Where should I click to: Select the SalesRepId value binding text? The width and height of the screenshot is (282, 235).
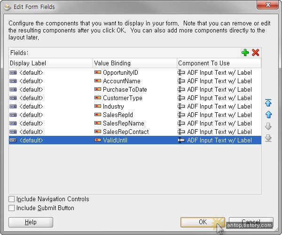(x=118, y=115)
